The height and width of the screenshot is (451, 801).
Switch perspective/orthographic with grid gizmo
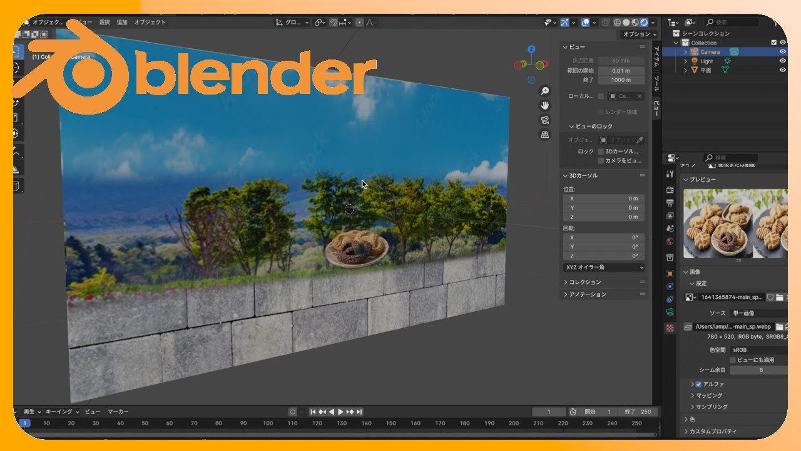pos(545,135)
